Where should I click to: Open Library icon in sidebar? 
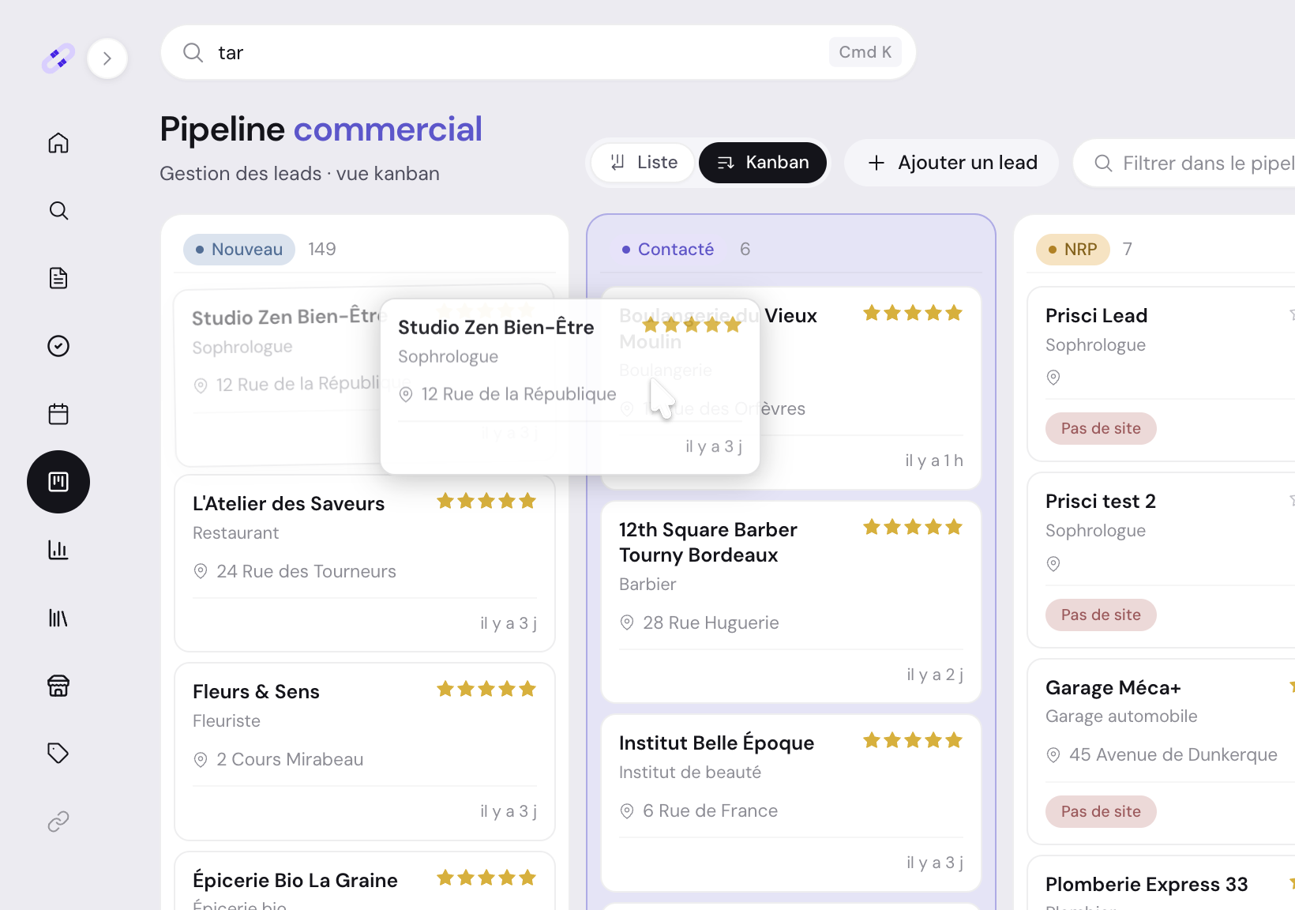[58, 618]
